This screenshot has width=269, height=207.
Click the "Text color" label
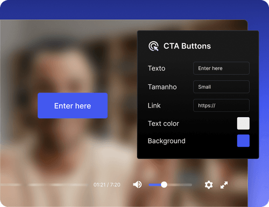coord(164,124)
